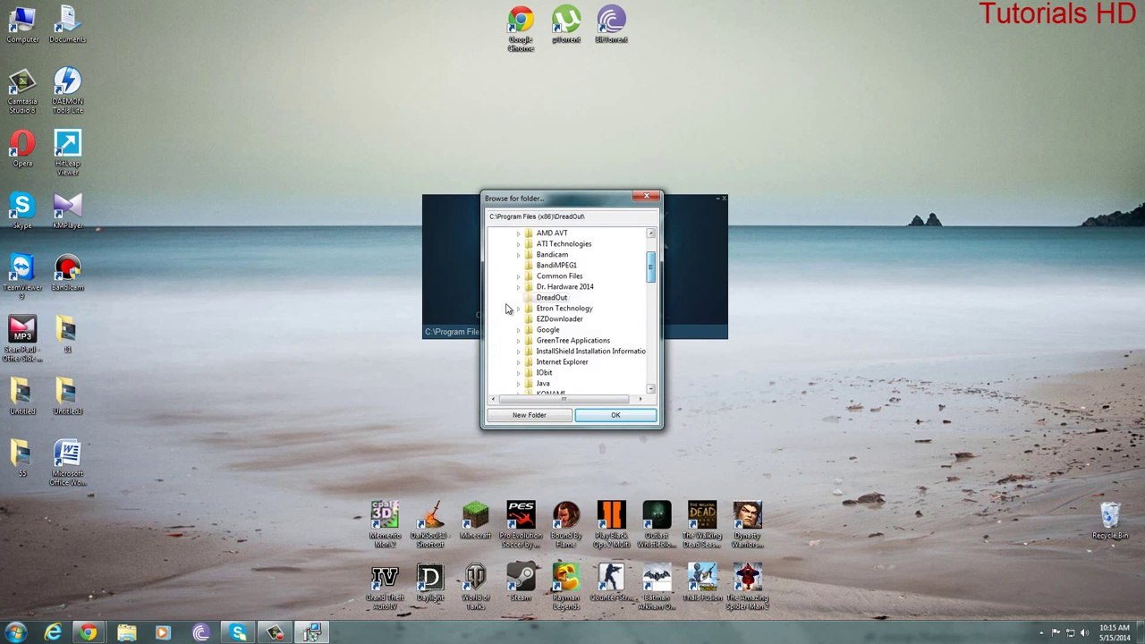This screenshot has height=644, width=1145.
Task: Open the HitLeap Viewer shortcut
Action: [x=67, y=154]
